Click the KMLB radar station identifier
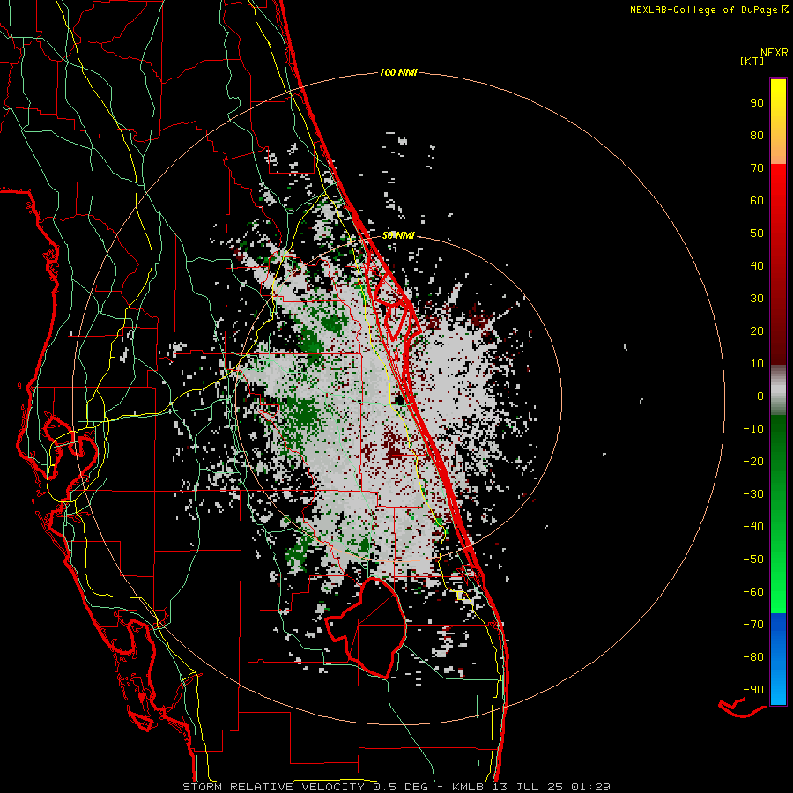This screenshot has height=793, width=793. (468, 787)
